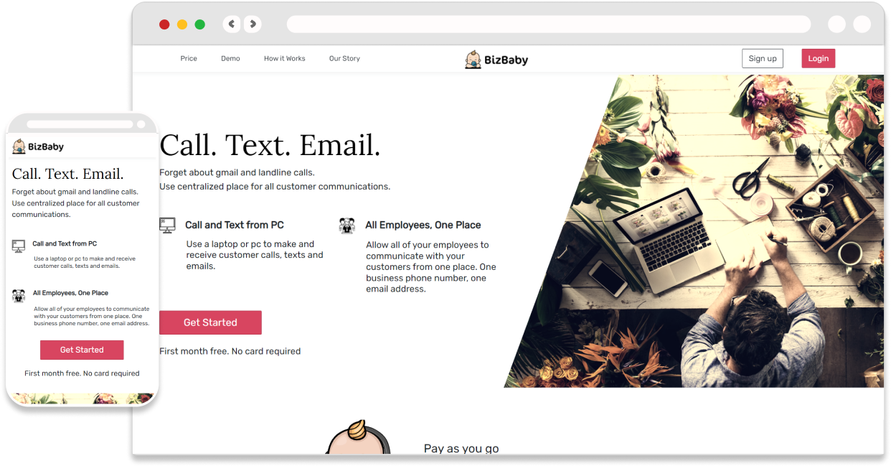Click the browser back arrow button
Image resolution: width=891 pixels, height=466 pixels.
click(232, 24)
